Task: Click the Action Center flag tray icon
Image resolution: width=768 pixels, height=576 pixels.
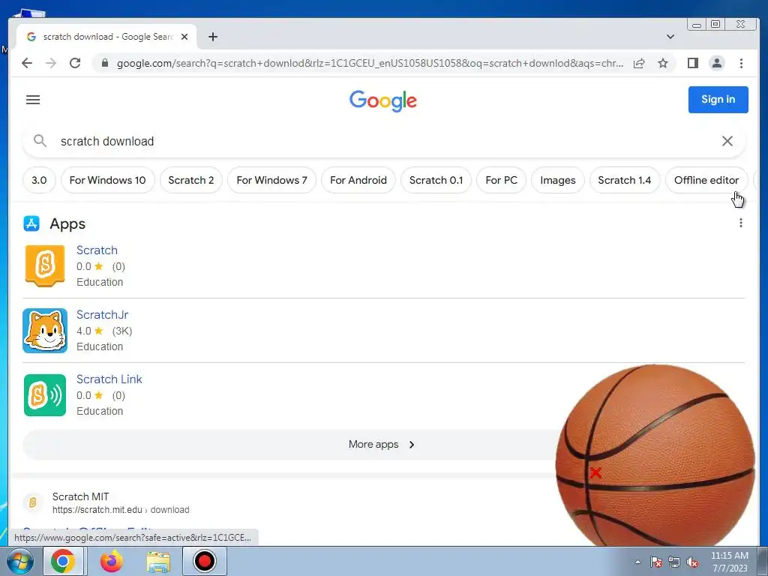Action: (656, 562)
